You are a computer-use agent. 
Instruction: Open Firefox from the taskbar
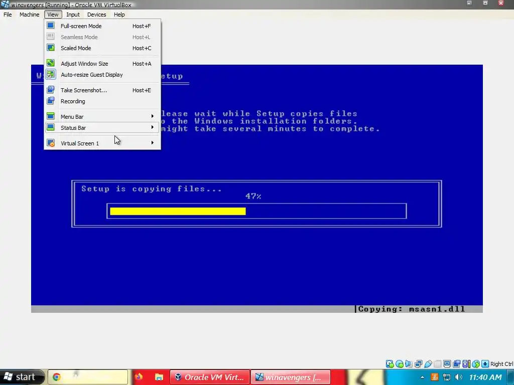(x=139, y=377)
